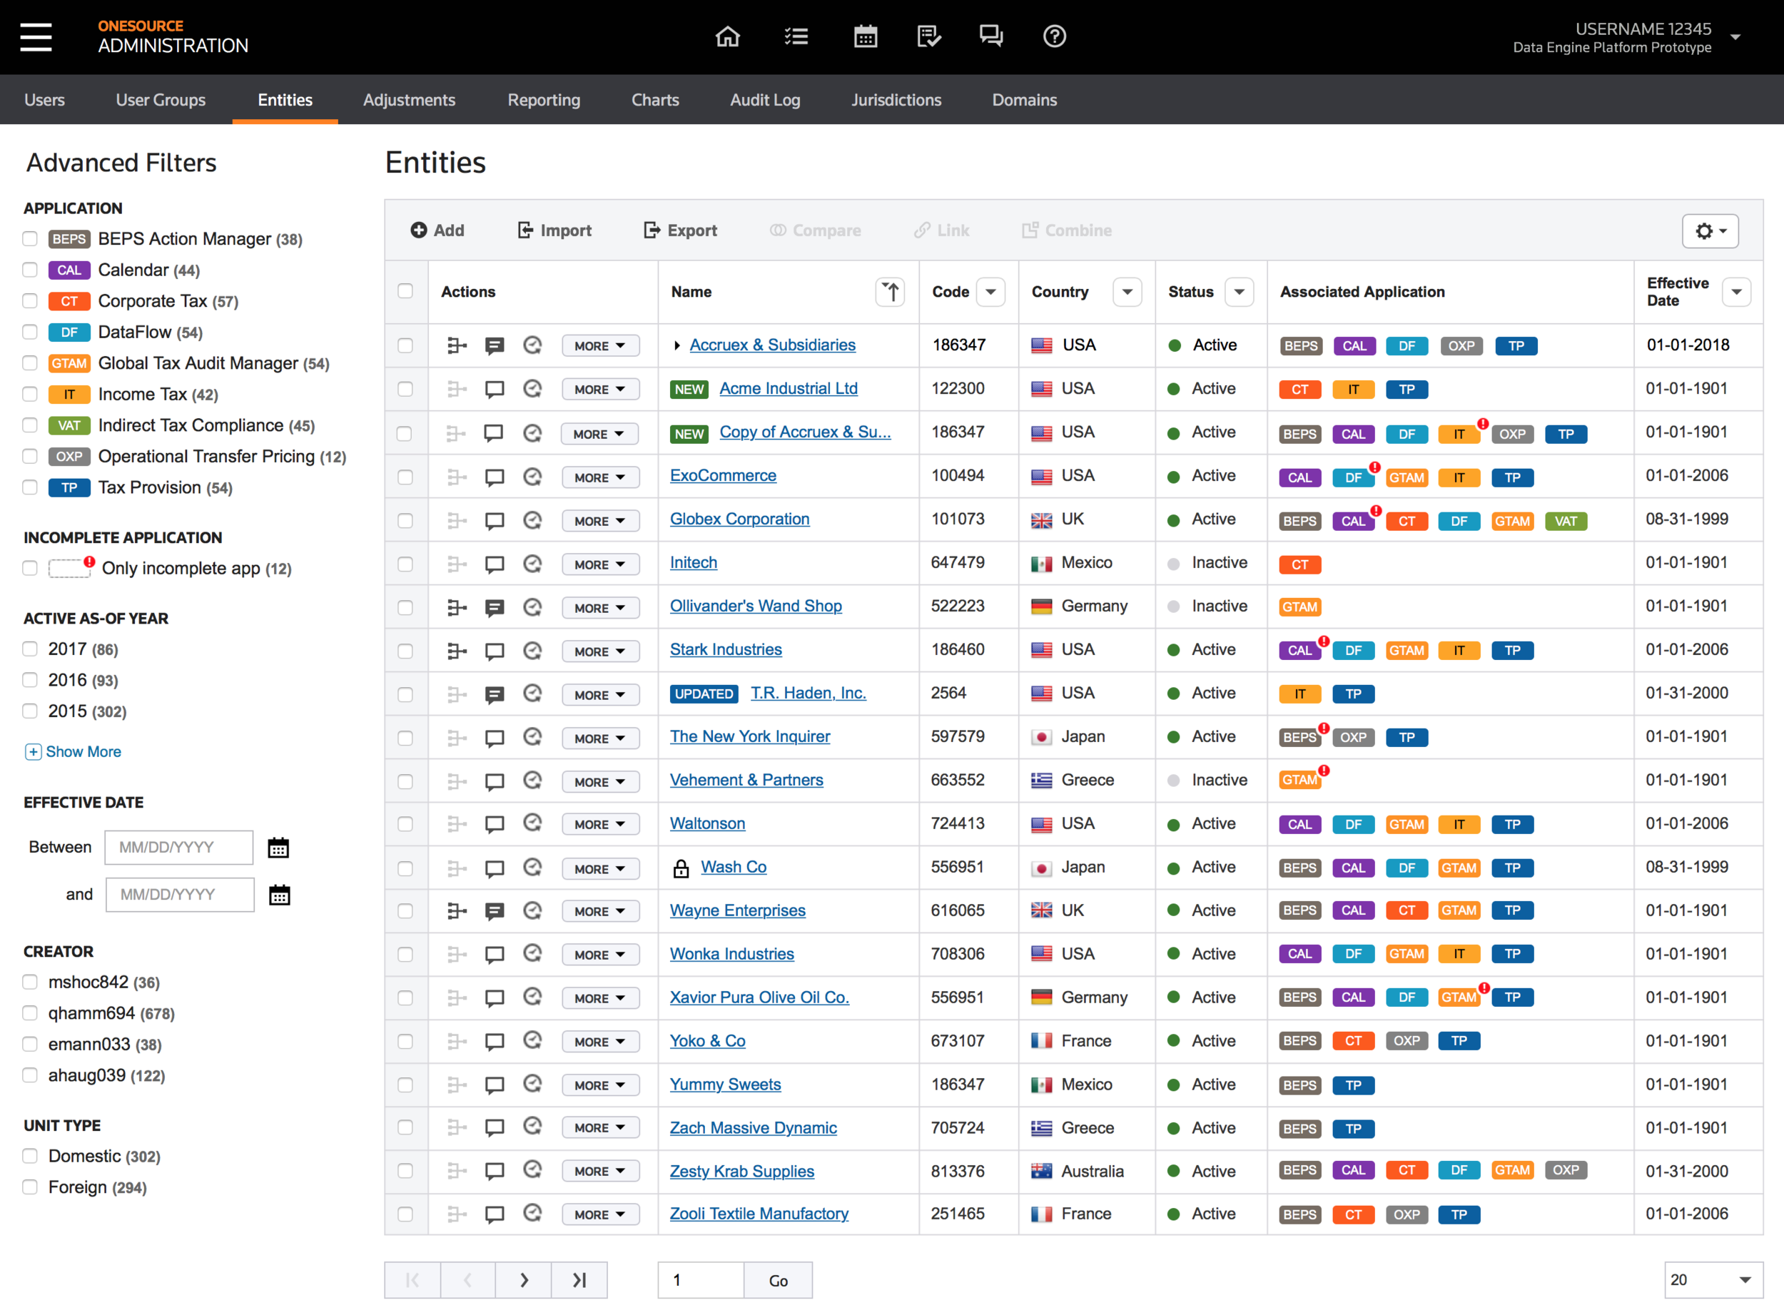Enable BEPS Action Manager filter checkbox
This screenshot has width=1784, height=1305.
(x=30, y=238)
